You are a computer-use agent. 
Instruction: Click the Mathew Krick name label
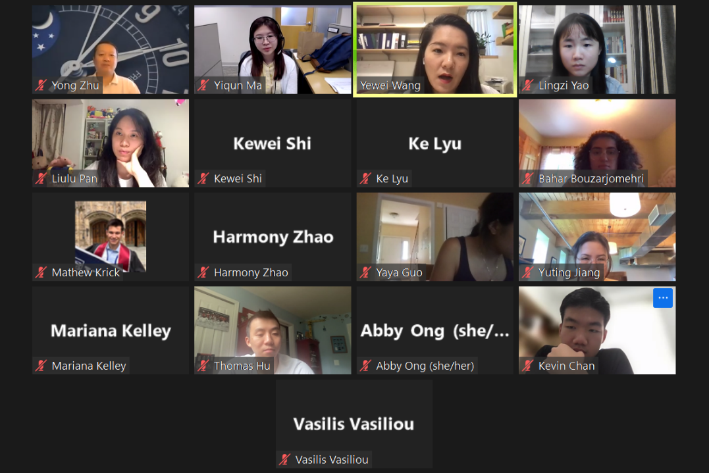point(86,272)
